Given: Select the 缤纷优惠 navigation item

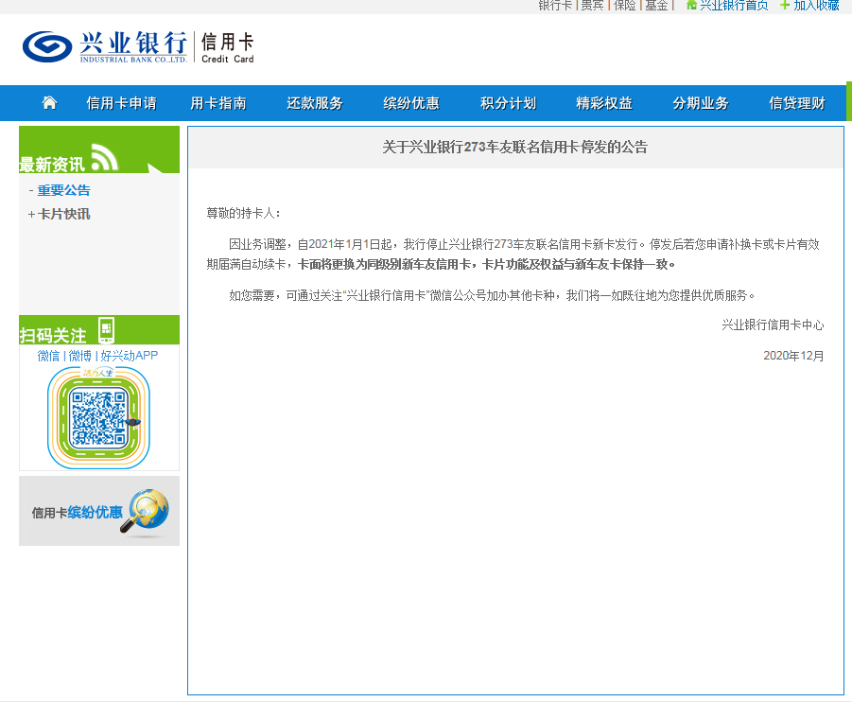Looking at the screenshot, I should [x=411, y=103].
